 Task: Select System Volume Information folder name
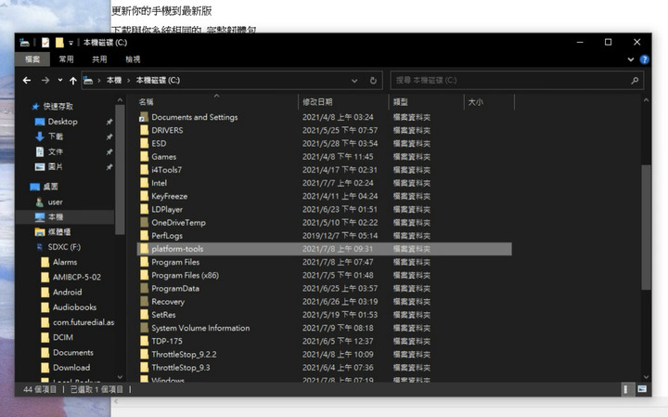[200, 328]
